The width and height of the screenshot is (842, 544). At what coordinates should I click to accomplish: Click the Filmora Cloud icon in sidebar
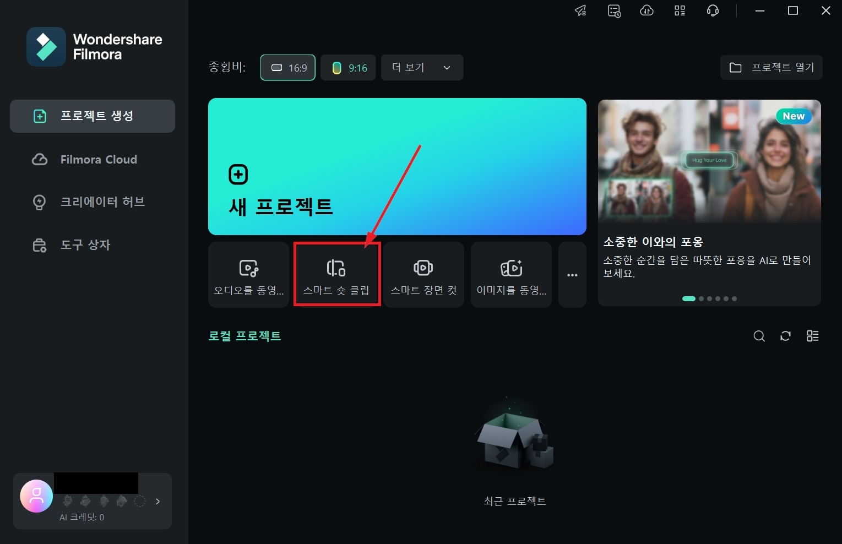click(x=40, y=160)
